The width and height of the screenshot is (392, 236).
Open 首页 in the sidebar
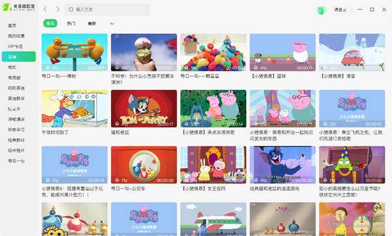point(12,25)
